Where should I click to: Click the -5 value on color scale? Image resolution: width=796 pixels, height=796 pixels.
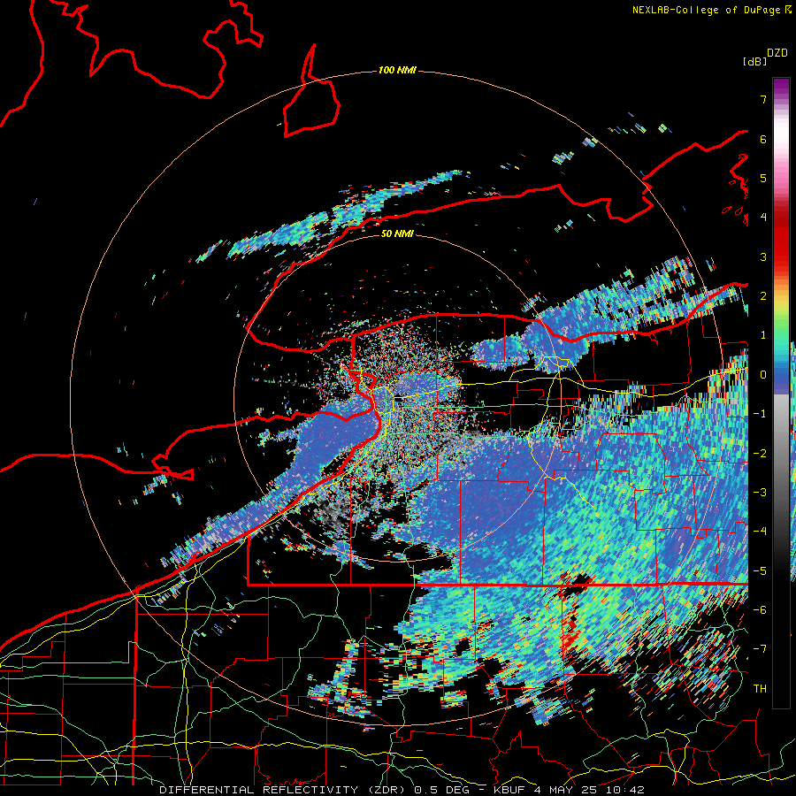(760, 571)
